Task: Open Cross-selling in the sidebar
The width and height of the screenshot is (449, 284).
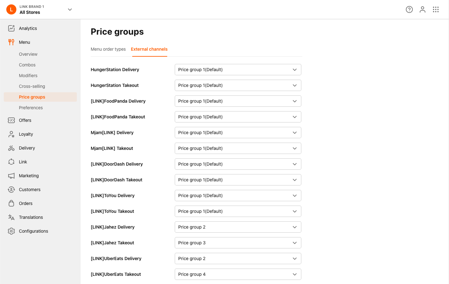Action: point(32,86)
